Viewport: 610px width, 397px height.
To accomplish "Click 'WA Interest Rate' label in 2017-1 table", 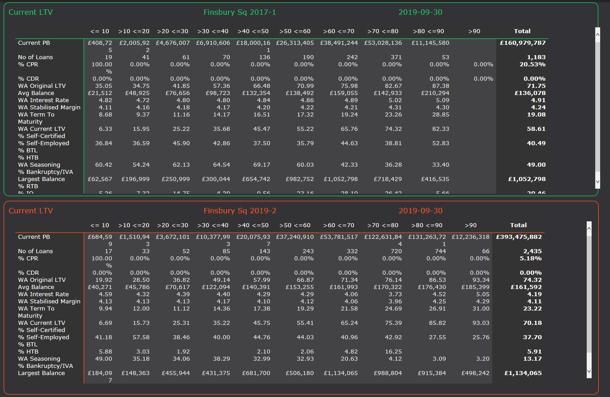I will tap(43, 100).
